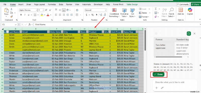Screen dimensions: 201x93
Task: Click the Format cells button
Action: pos(144,17)
